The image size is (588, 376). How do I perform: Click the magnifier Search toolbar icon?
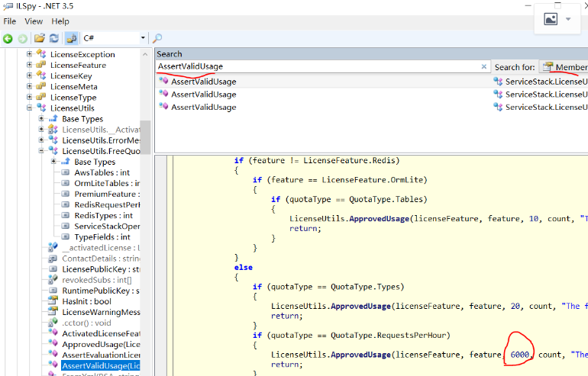click(158, 38)
